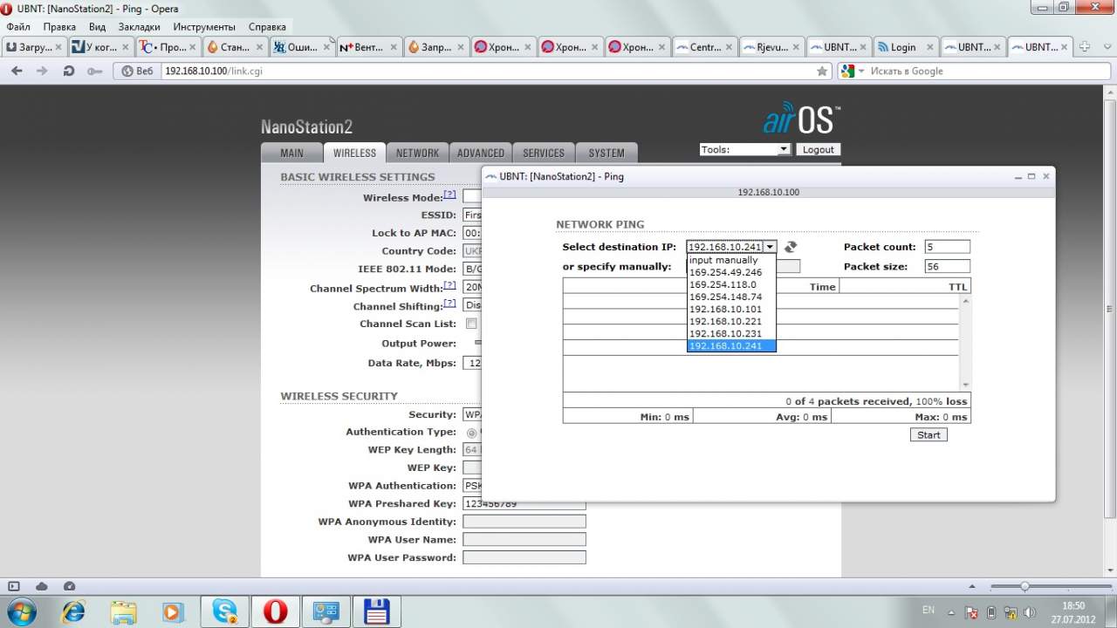
Task: Click the panel toggle icon in Opera's status bar
Action: 13,586
